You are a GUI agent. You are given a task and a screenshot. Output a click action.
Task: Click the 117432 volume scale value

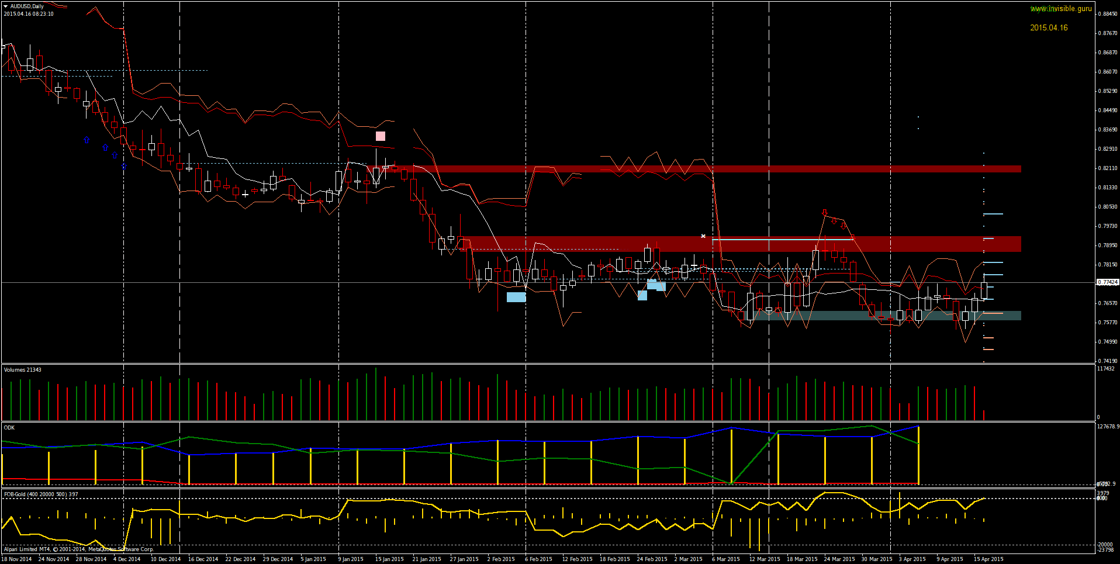[1106, 369]
